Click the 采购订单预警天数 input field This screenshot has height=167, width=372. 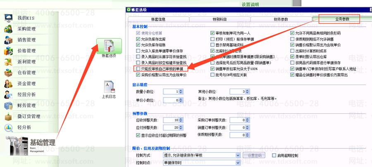pyautogui.click(x=240, y=120)
